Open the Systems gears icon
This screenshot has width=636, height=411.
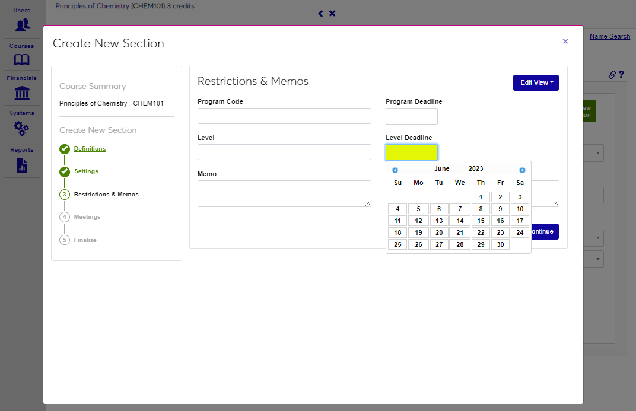pyautogui.click(x=22, y=128)
